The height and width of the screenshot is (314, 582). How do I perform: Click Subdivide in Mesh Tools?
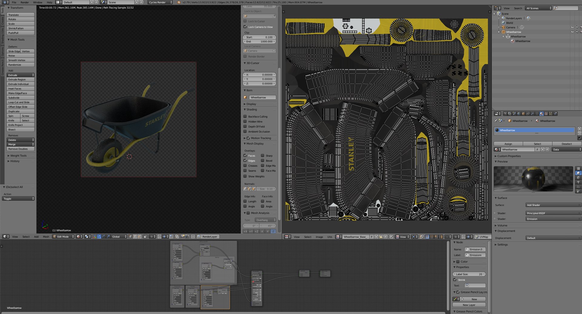[x=20, y=98]
